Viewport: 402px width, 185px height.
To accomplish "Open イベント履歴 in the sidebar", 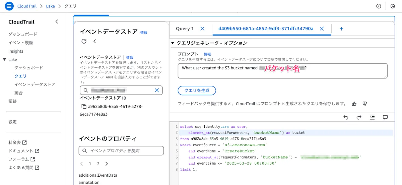I will (x=20, y=43).
